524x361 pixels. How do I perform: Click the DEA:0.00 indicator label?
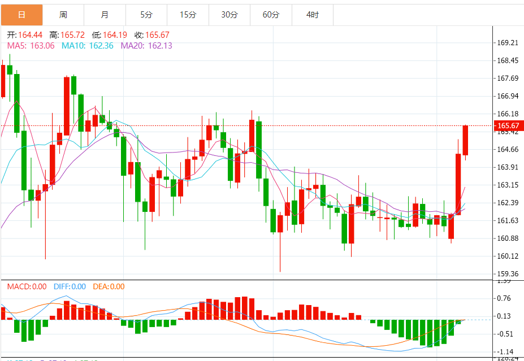coord(109,286)
